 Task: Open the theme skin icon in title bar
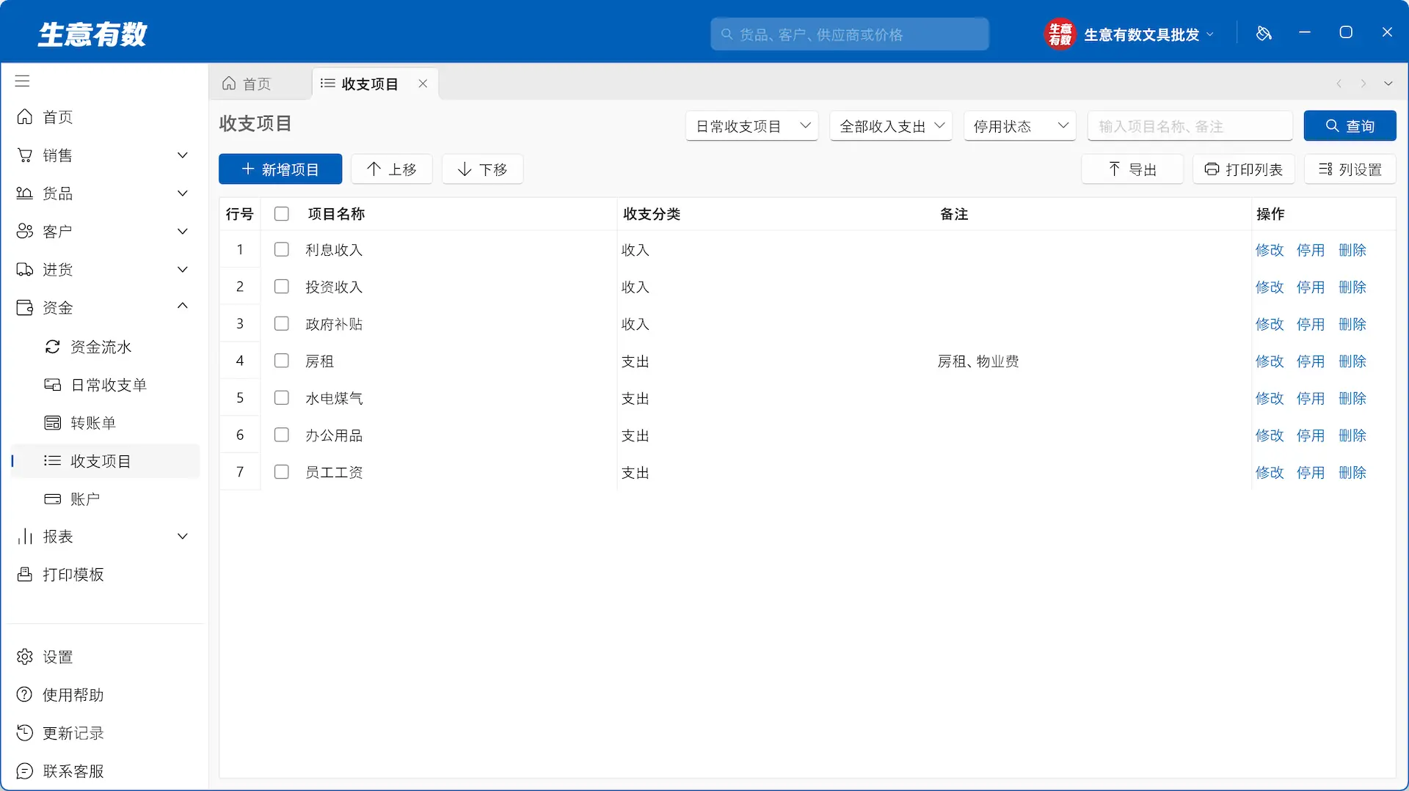(x=1264, y=33)
